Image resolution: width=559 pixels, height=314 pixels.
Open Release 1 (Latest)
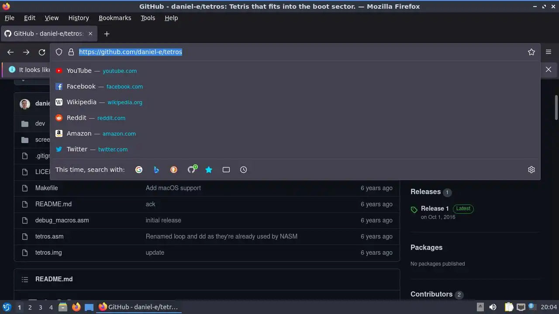pyautogui.click(x=435, y=208)
